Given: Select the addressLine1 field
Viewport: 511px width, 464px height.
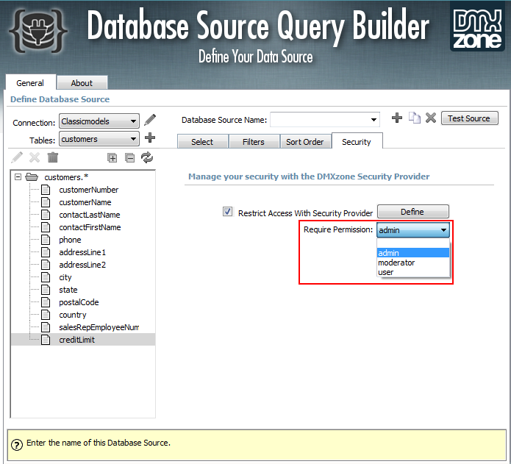Looking at the screenshot, I should coord(82,252).
